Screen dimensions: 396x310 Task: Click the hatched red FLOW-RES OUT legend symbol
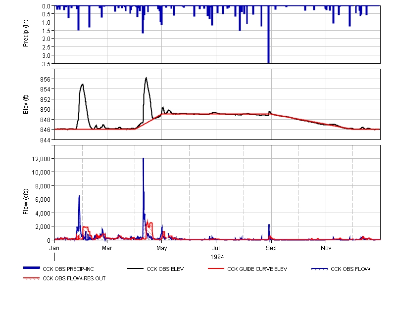coord(32,278)
